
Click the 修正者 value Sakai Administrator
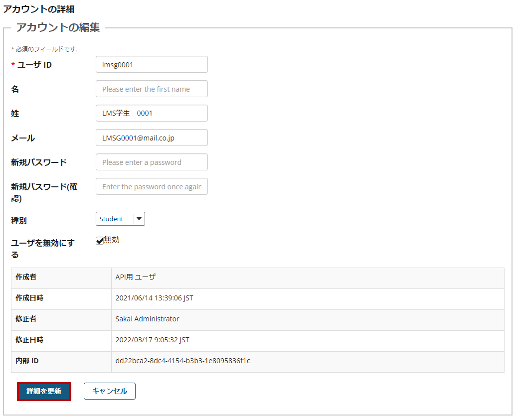[147, 319]
